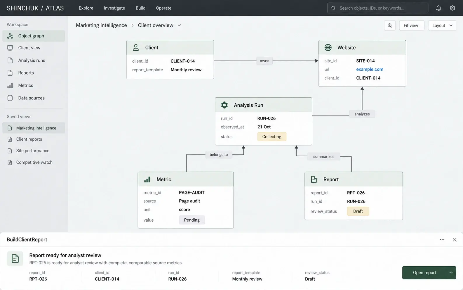Open the settings gear in top bar
The width and height of the screenshot is (463, 290).
(452, 8)
